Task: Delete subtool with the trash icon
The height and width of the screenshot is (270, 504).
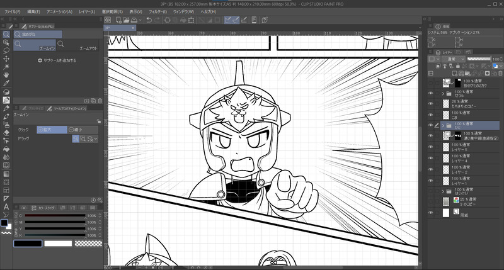Action: tap(100, 101)
